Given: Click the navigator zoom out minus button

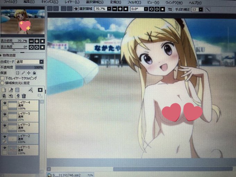Looking at the screenshot, I should click(31, 41).
